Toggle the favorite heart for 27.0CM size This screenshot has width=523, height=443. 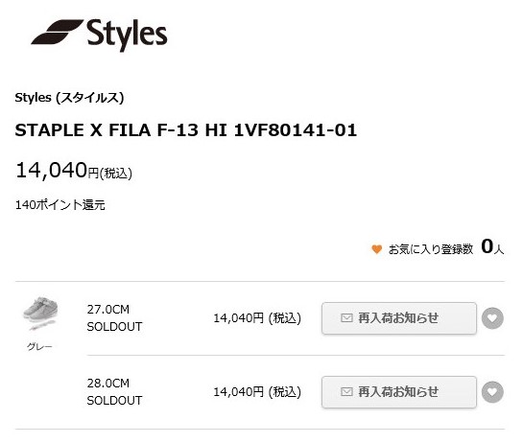[492, 318]
